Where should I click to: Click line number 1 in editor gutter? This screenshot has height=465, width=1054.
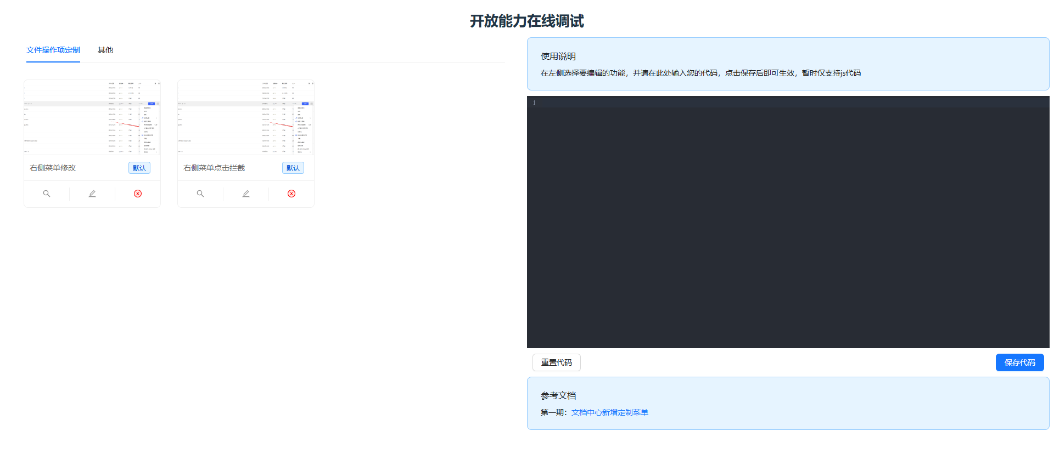[534, 103]
